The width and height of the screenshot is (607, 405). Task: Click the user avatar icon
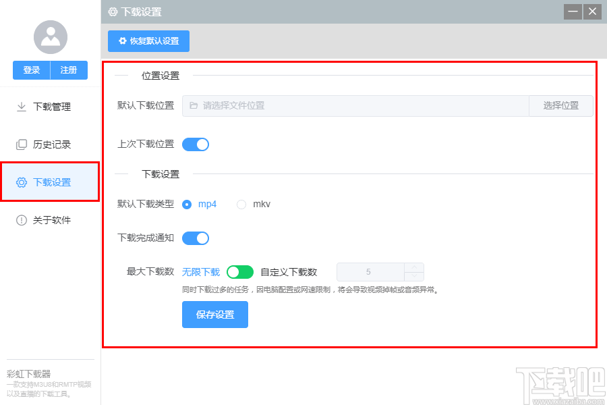point(50,36)
